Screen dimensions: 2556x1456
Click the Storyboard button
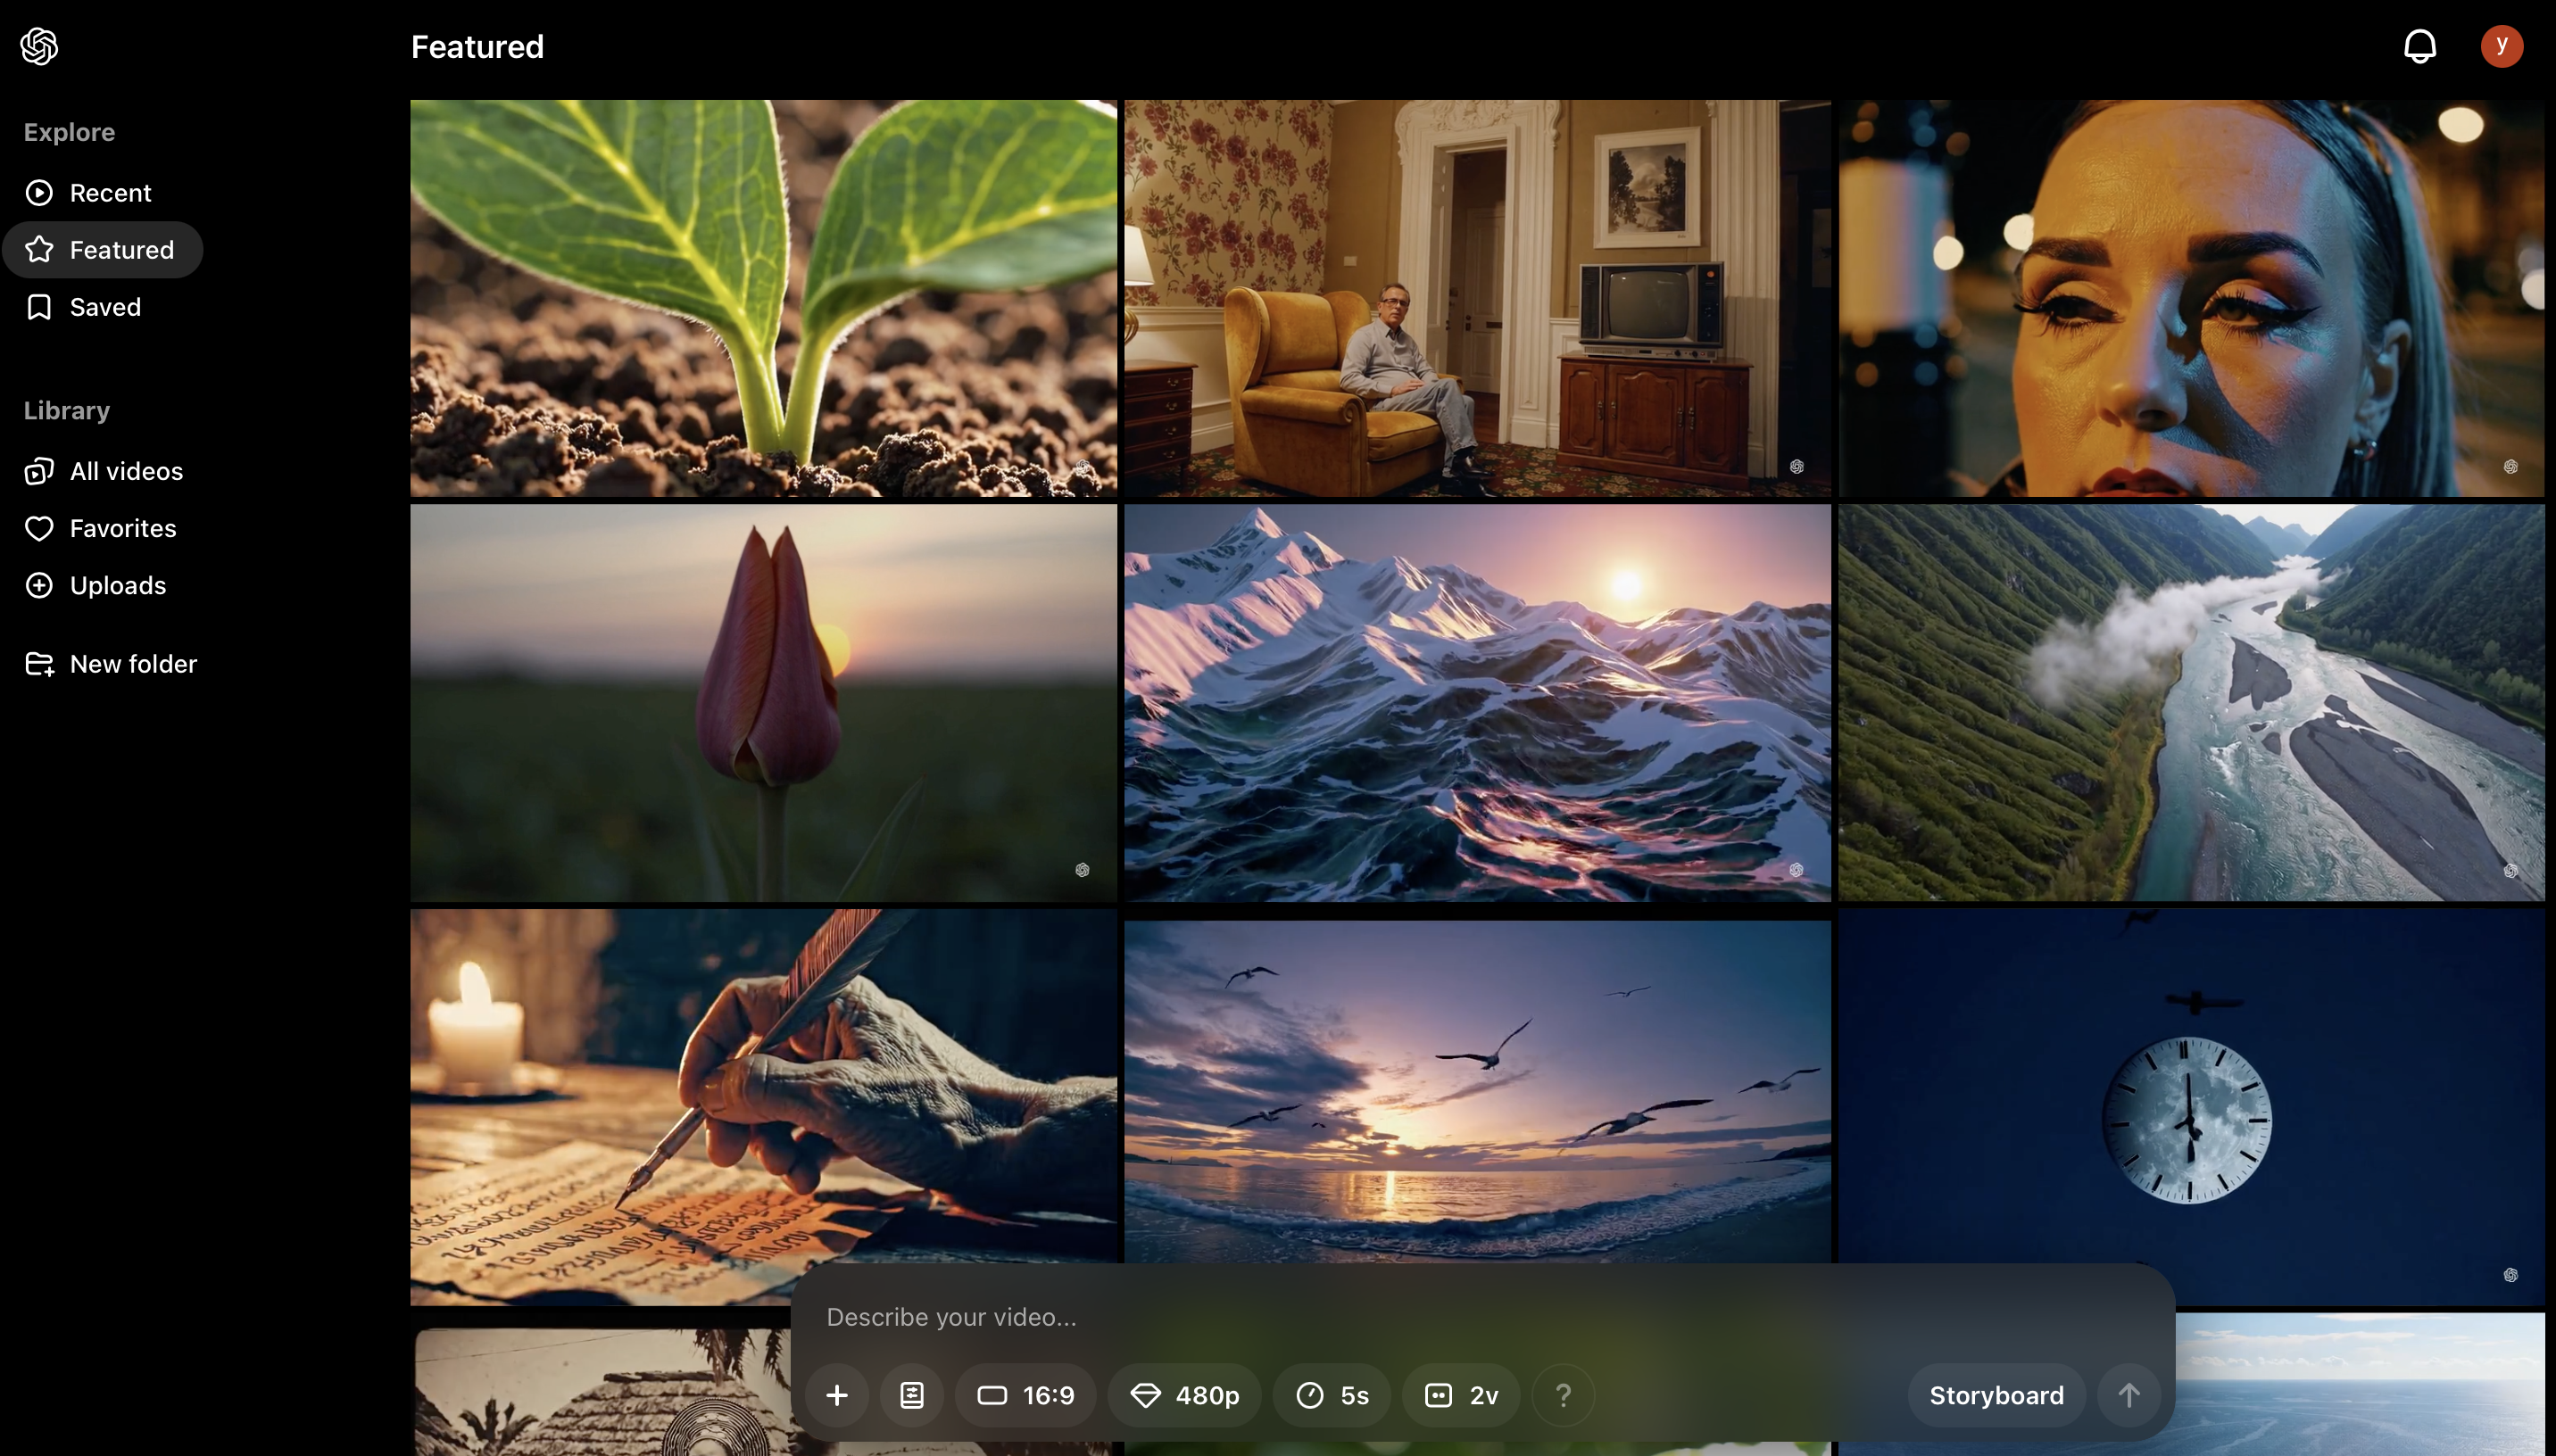(x=1996, y=1395)
